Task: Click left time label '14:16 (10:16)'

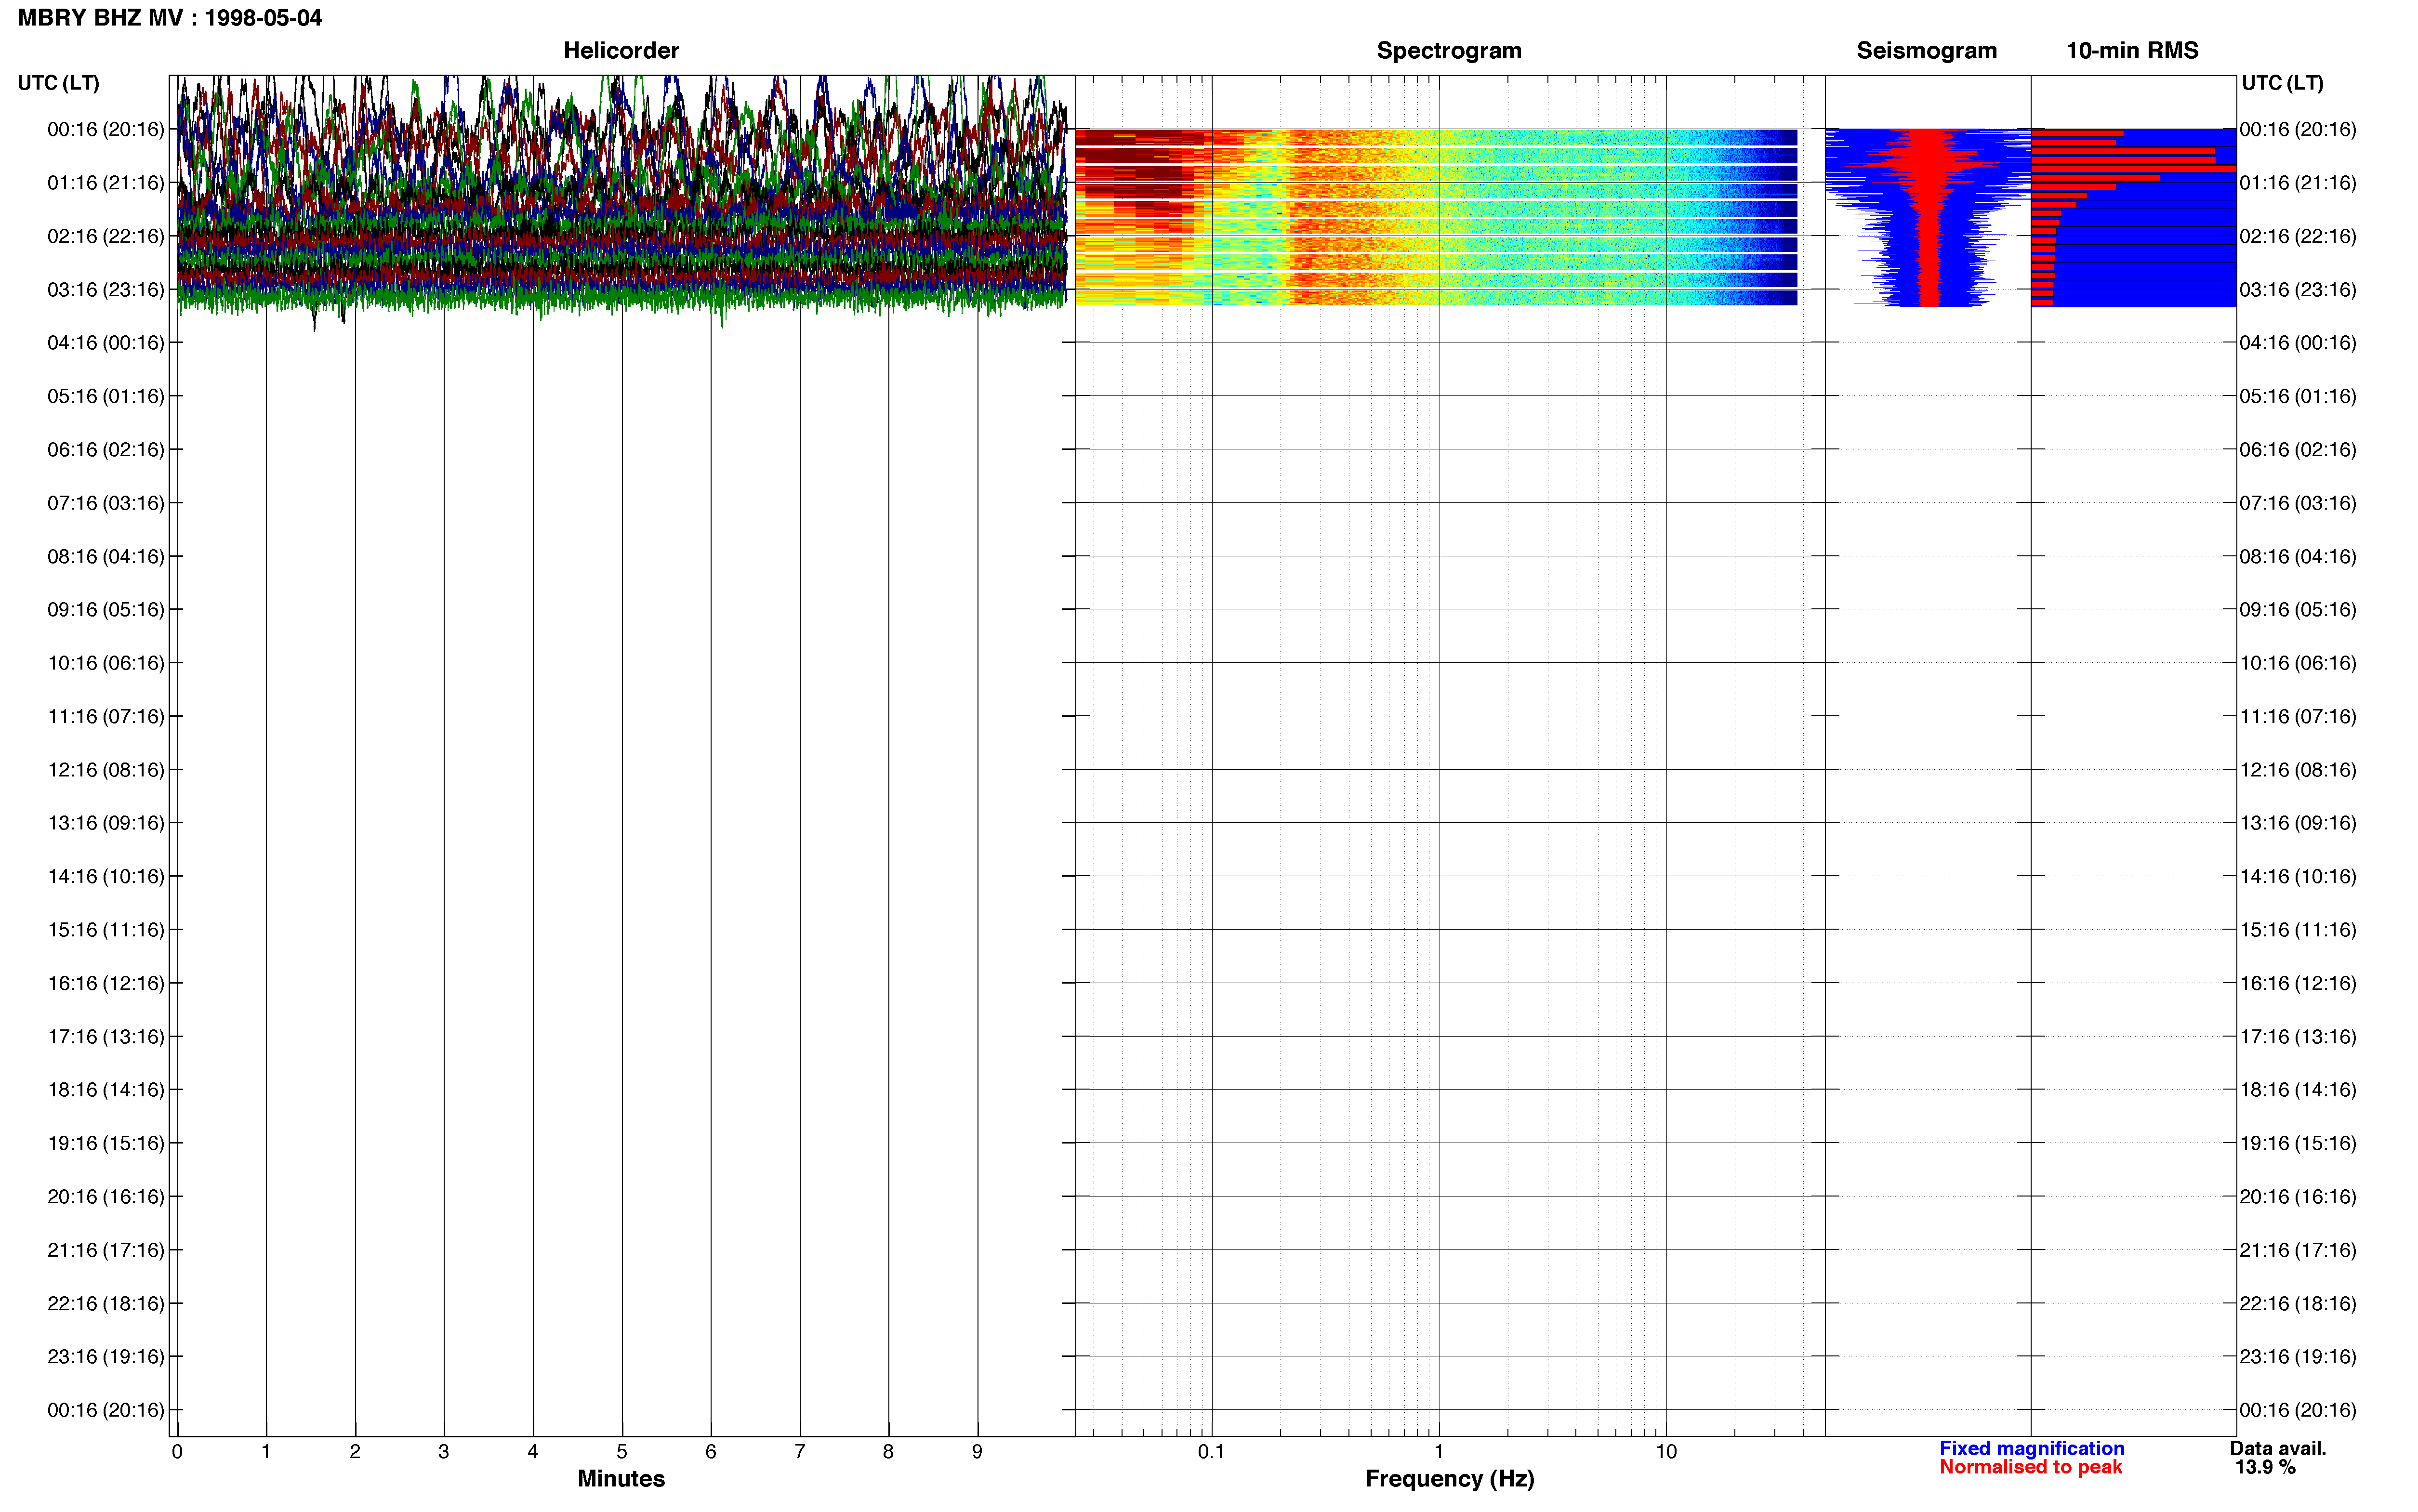Action: 106,877
